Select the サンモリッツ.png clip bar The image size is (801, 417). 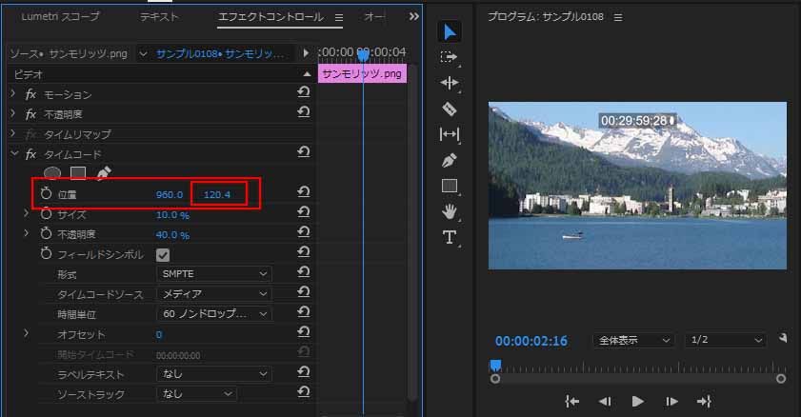coord(362,73)
